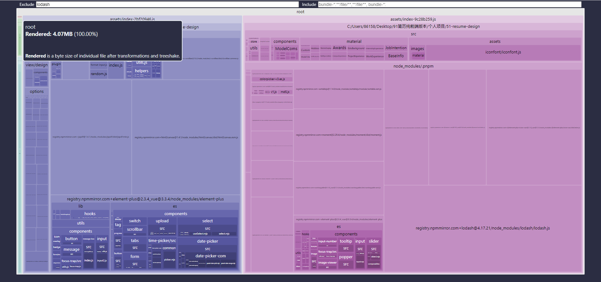Click the Awards module block
Viewport: 601px width, 282px height.
click(x=339, y=48)
